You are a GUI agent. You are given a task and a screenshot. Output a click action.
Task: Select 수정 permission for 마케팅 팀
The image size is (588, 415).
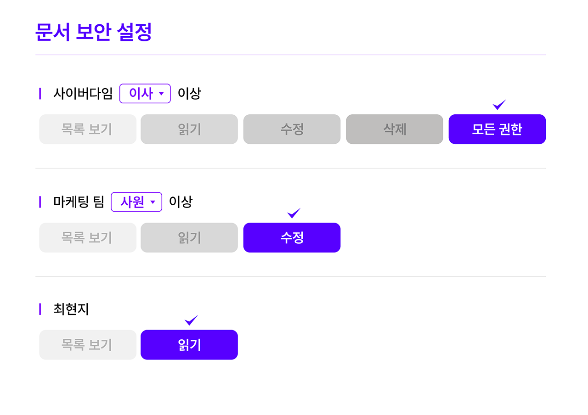click(292, 238)
